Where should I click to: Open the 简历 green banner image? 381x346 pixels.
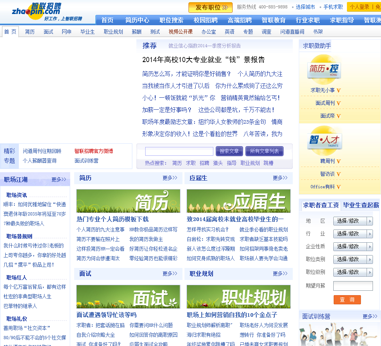pos(128,201)
